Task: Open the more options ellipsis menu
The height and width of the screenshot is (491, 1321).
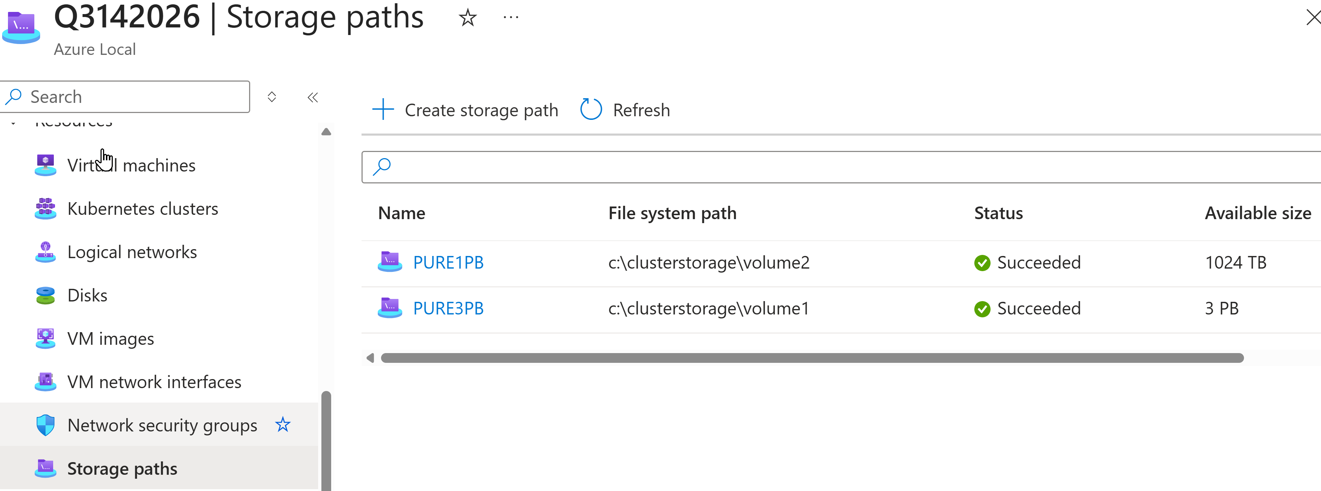Action: click(x=511, y=18)
